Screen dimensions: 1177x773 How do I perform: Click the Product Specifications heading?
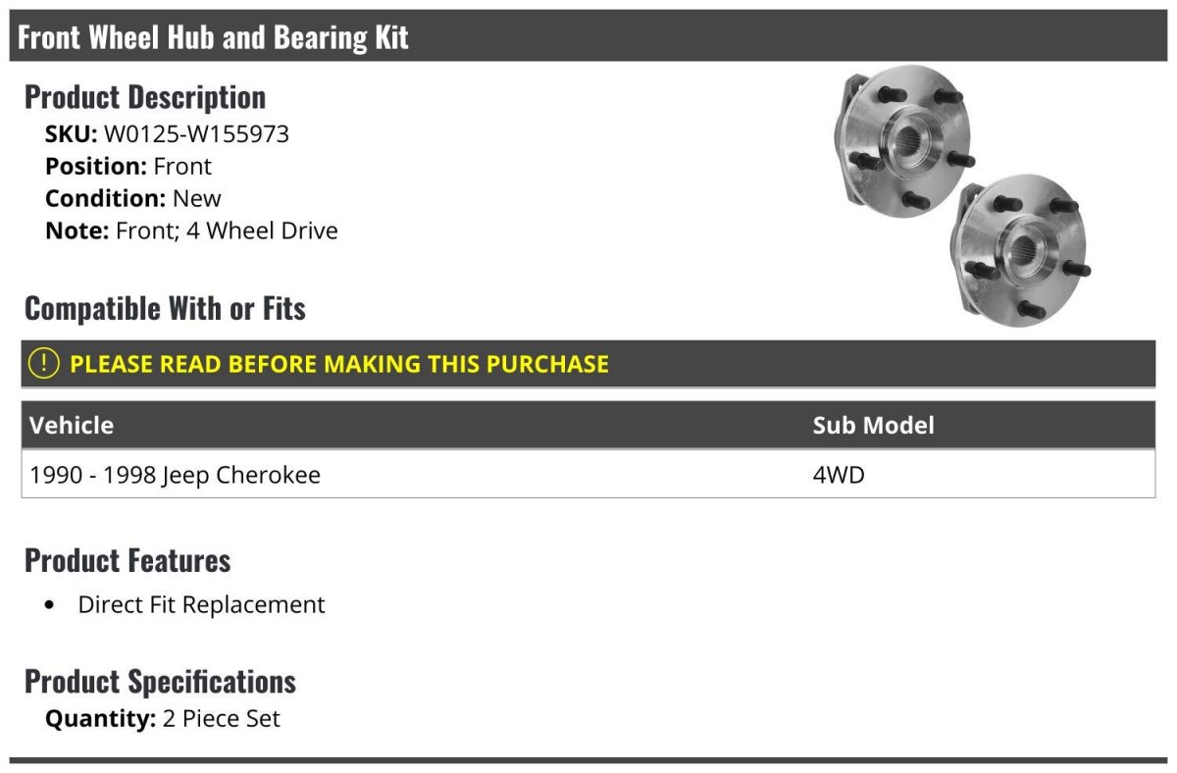click(x=160, y=681)
